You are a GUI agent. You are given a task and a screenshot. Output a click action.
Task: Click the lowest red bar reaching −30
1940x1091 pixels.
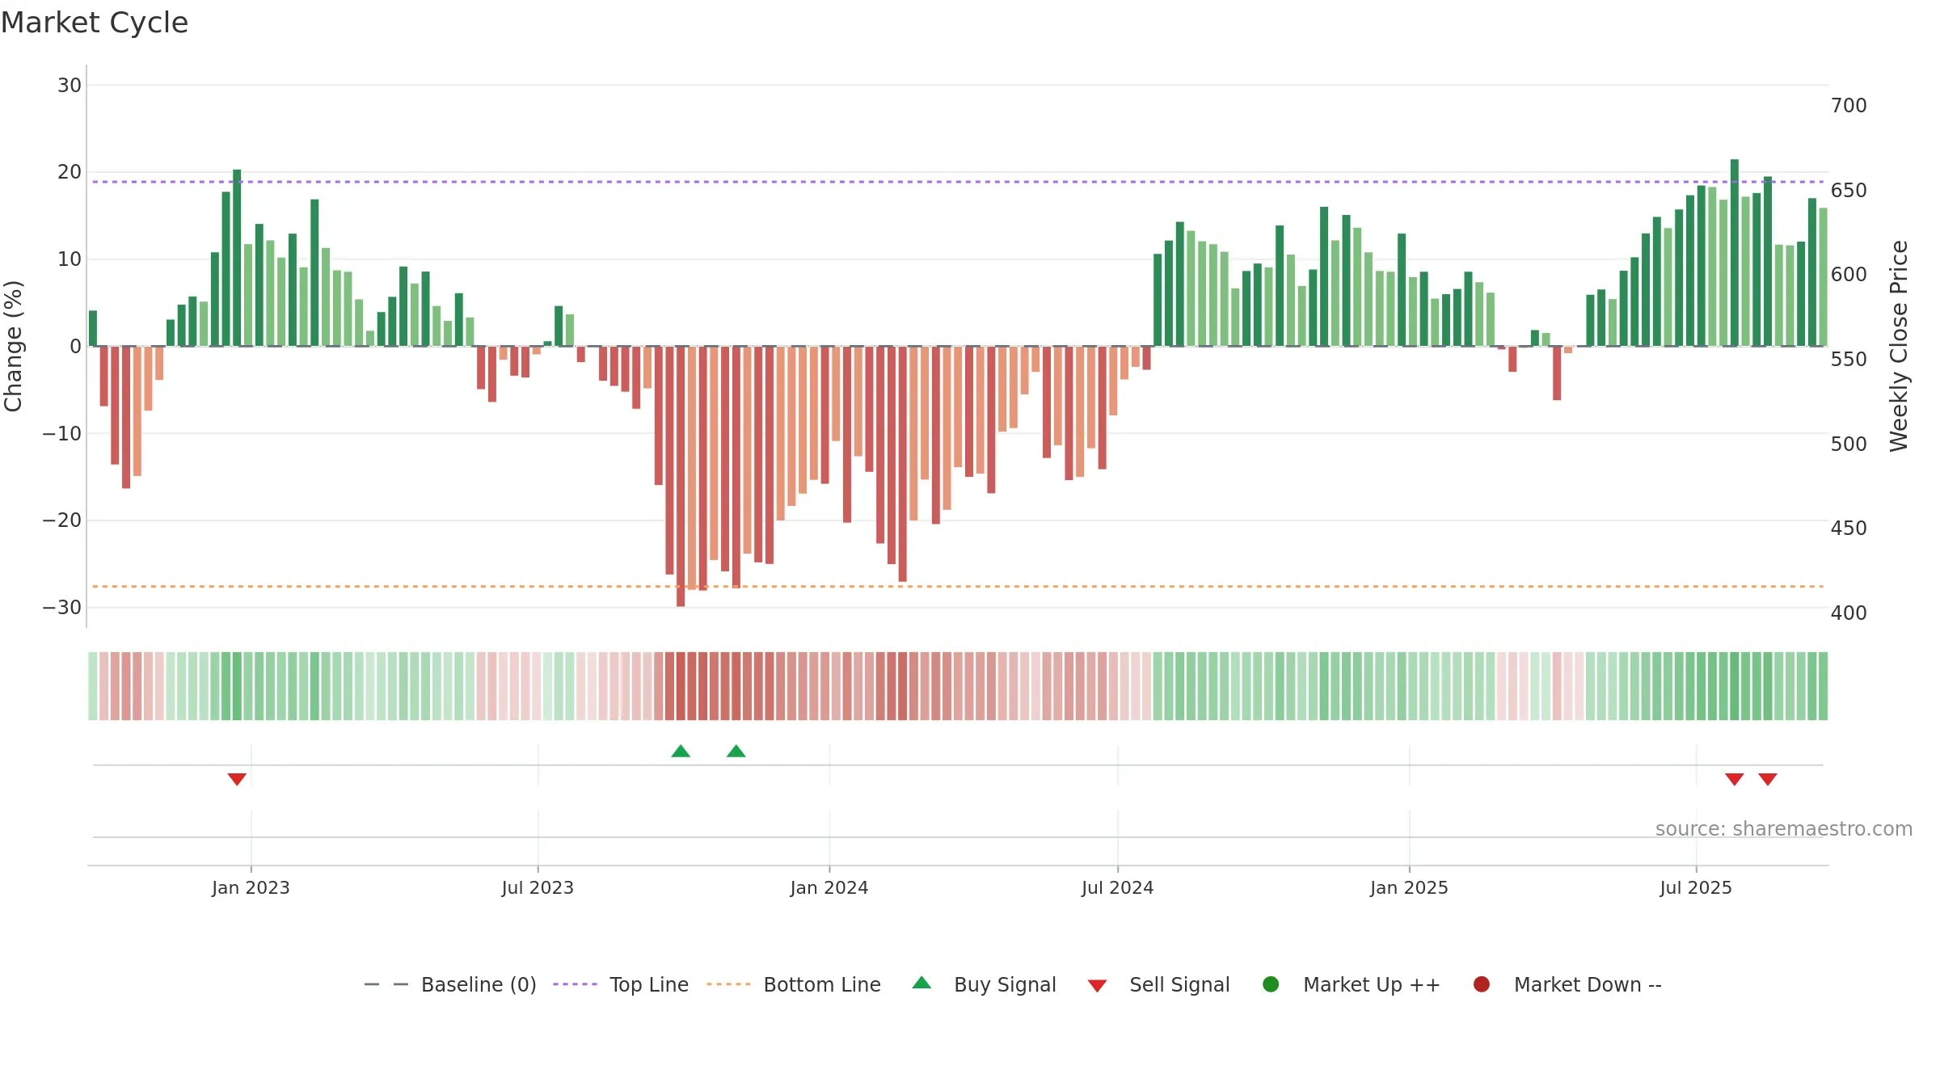681,477
